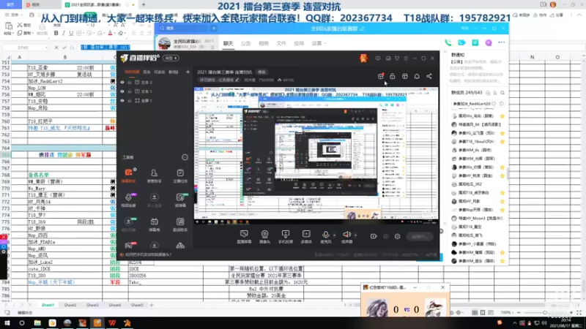Start a voice call in the QQ group
This screenshot has height=329, width=586.
(448, 43)
